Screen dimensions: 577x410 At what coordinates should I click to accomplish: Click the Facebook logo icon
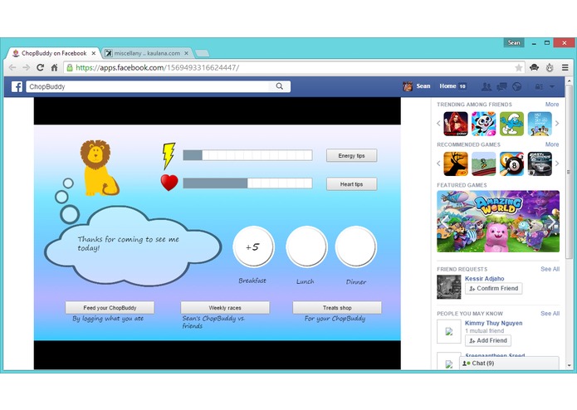tap(17, 87)
